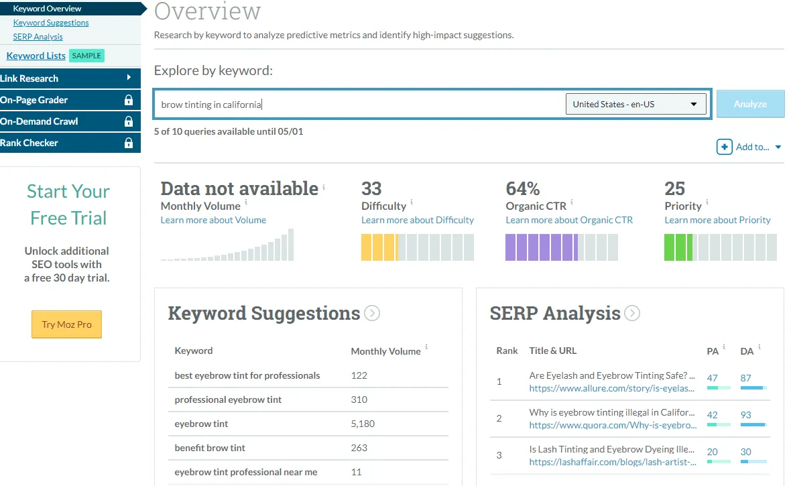
Task: Click the lock icon beside On-Demand Crawl
Action: 128,121
